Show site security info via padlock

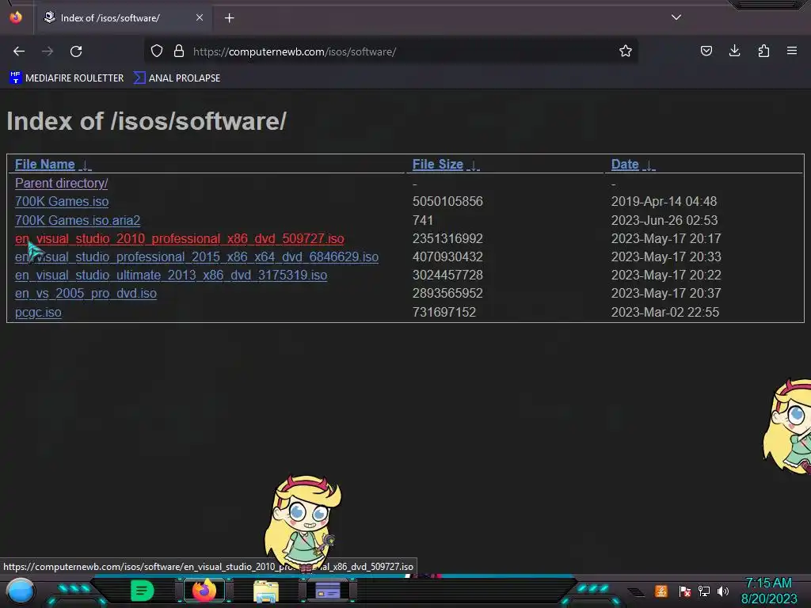[179, 51]
